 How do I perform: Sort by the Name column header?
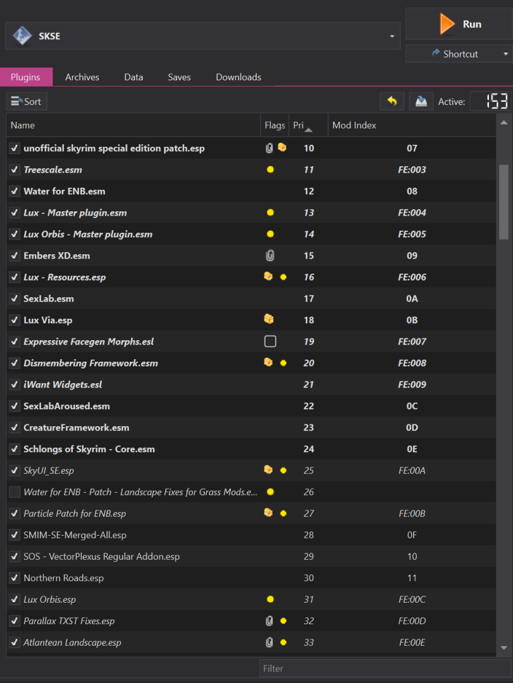[133, 125]
